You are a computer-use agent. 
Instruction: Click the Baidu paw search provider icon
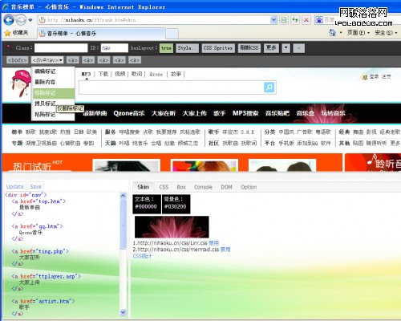pos(319,20)
